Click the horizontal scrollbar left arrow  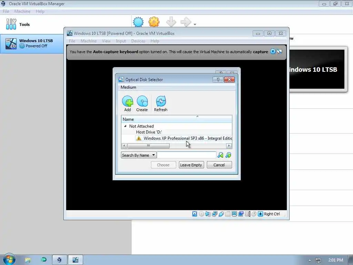(124, 146)
